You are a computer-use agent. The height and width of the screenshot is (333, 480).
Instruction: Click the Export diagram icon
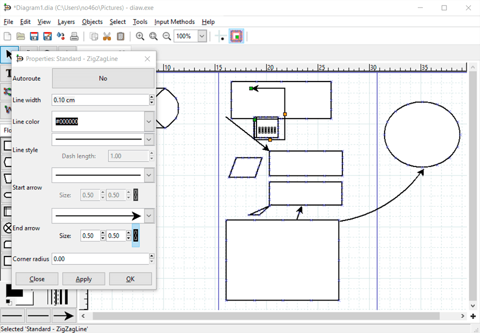(x=60, y=36)
